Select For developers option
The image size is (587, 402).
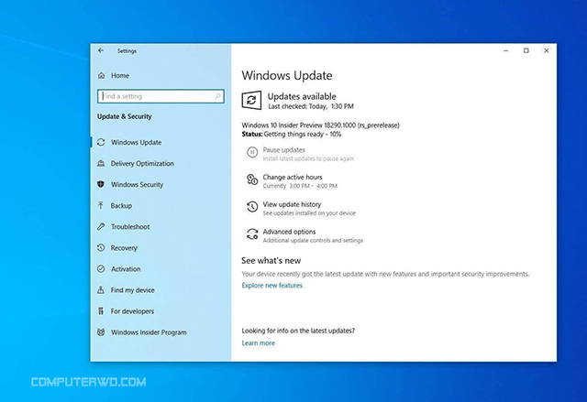(132, 311)
